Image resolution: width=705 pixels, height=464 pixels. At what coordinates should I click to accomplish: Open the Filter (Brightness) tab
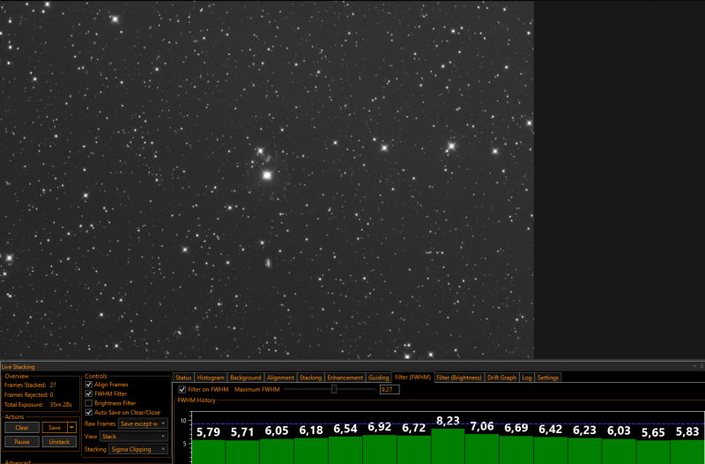tap(459, 378)
